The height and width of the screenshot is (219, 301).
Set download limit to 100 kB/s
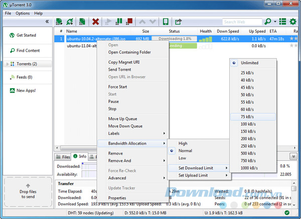click(253, 124)
